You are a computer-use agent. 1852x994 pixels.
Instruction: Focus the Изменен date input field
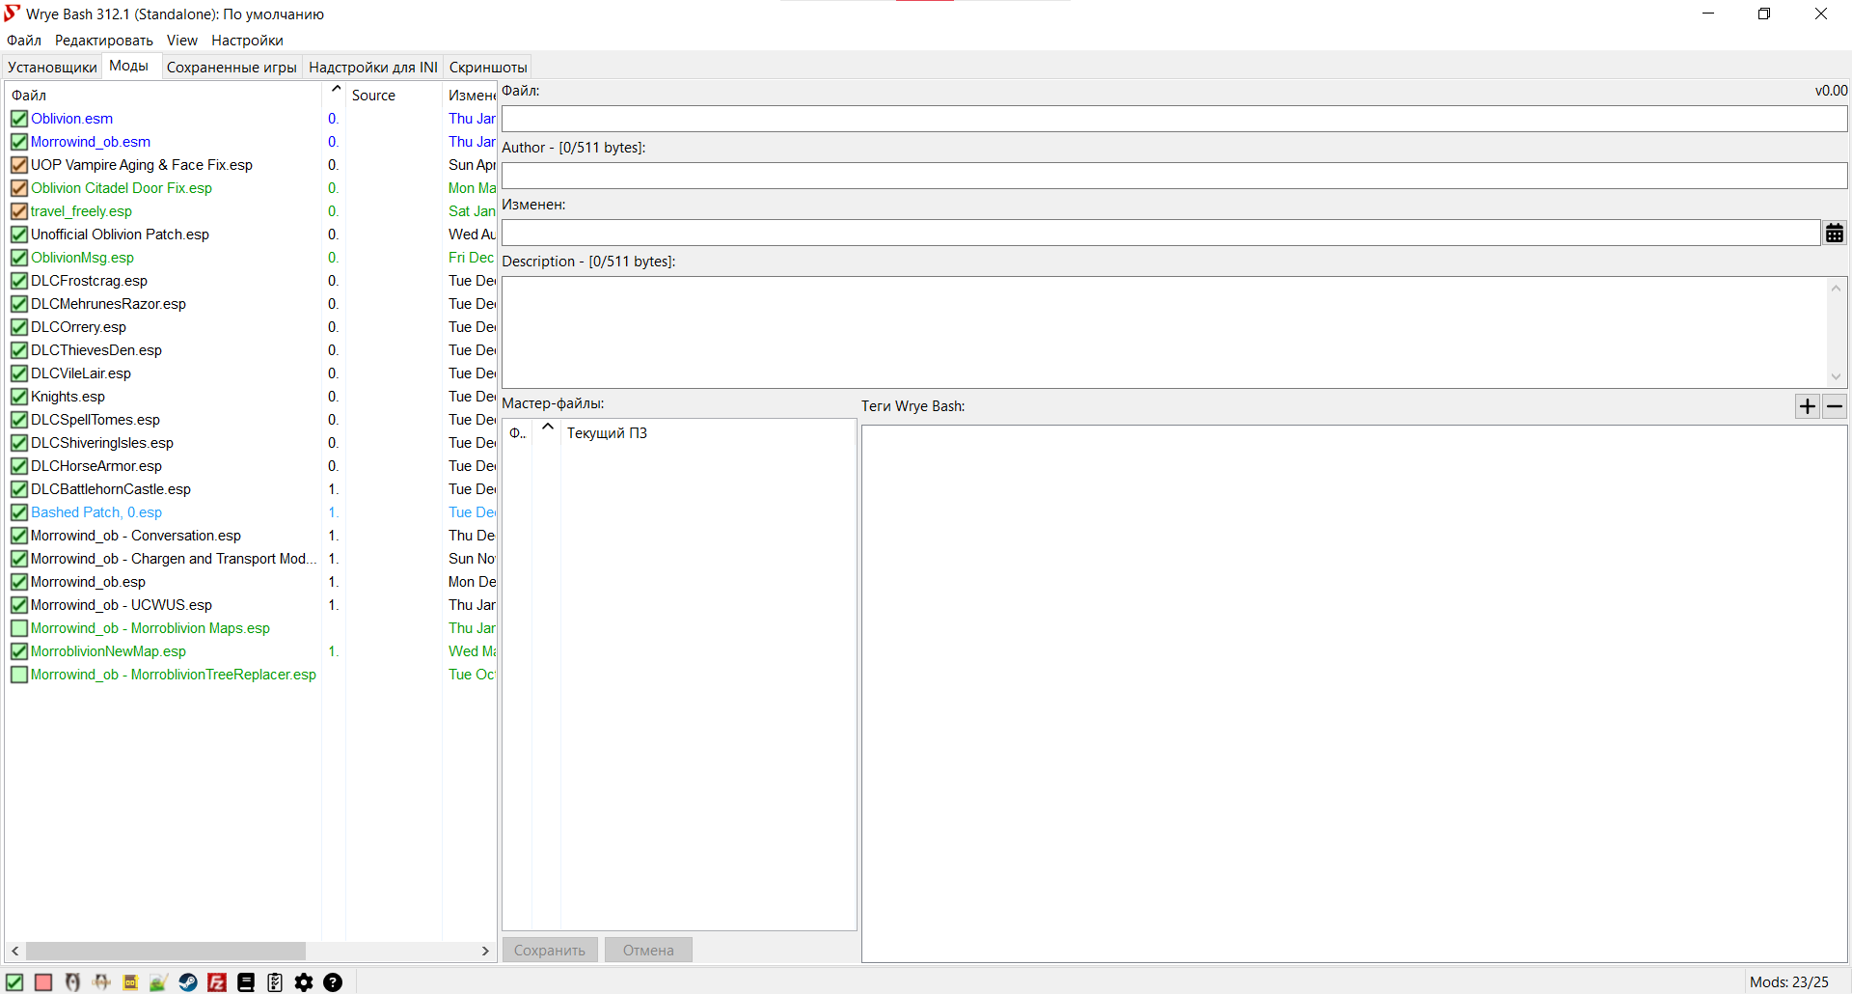(x=1160, y=233)
